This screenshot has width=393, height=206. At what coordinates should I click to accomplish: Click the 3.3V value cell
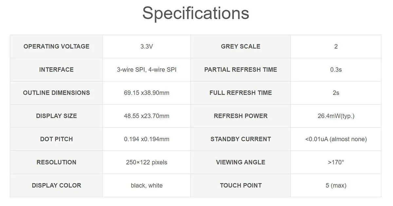[x=147, y=46]
